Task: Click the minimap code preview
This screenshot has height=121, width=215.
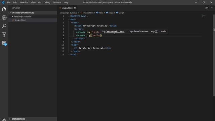Action: point(203,16)
